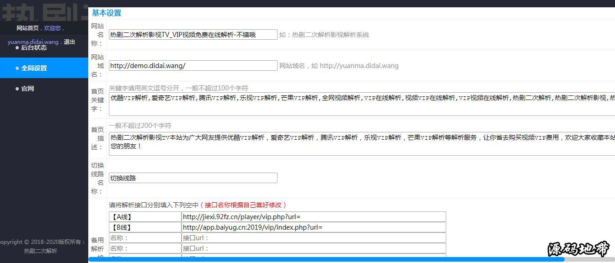Viewport: 615px width, 263px height.
Task: Edit the app.baiyug.cn interface URL field
Action: 314,227
